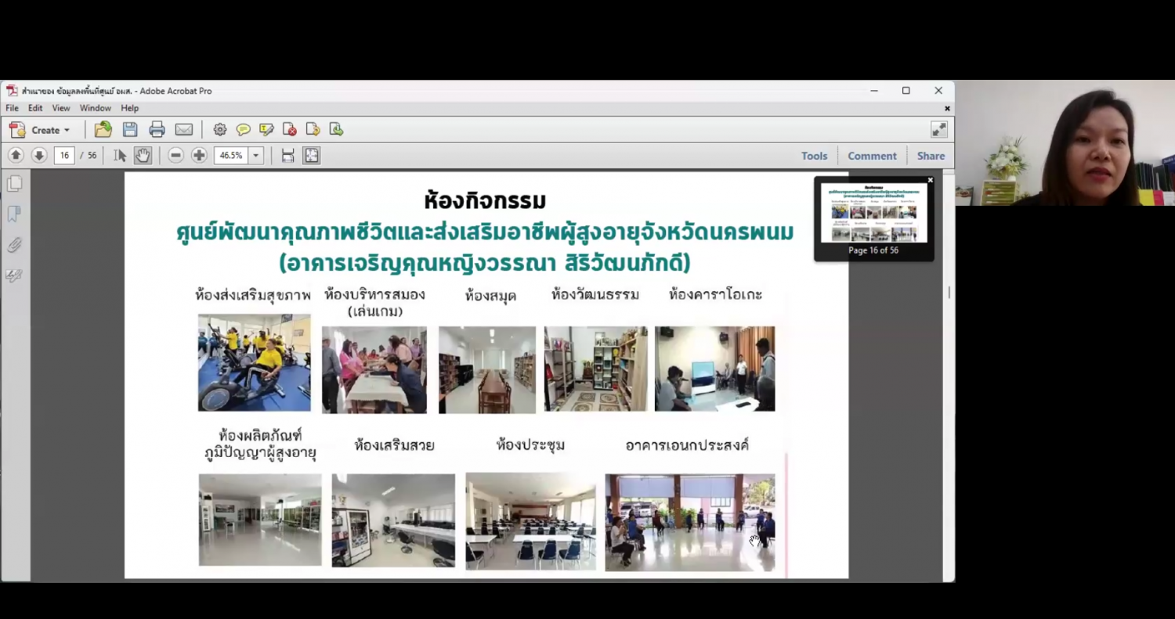The height and width of the screenshot is (619, 1175).
Task: Open the gear Customize Quick Tools icon
Action: (220, 130)
